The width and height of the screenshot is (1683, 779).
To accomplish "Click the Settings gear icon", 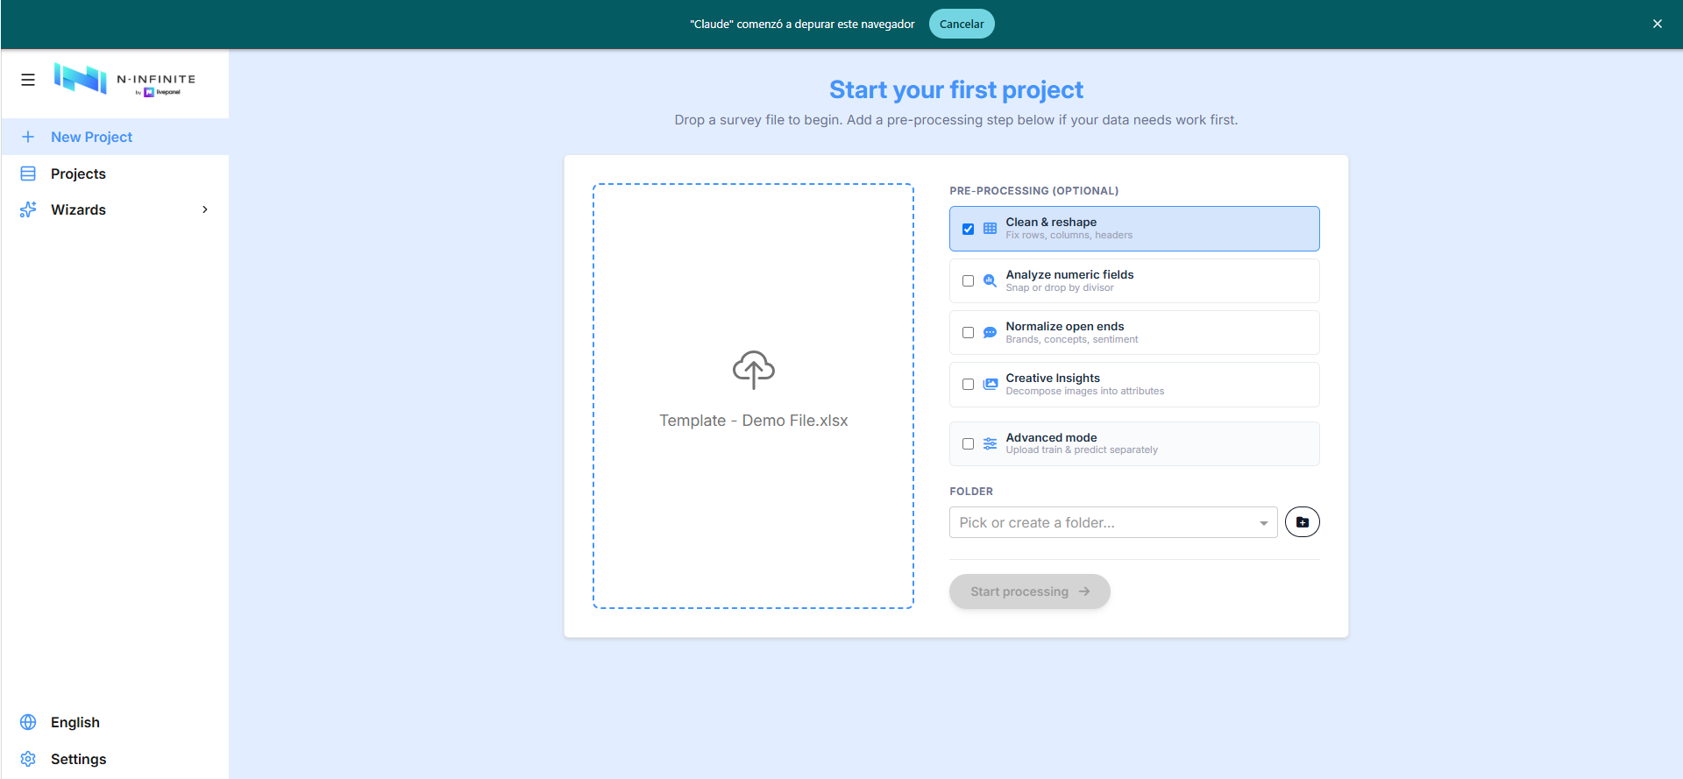I will coord(28,759).
